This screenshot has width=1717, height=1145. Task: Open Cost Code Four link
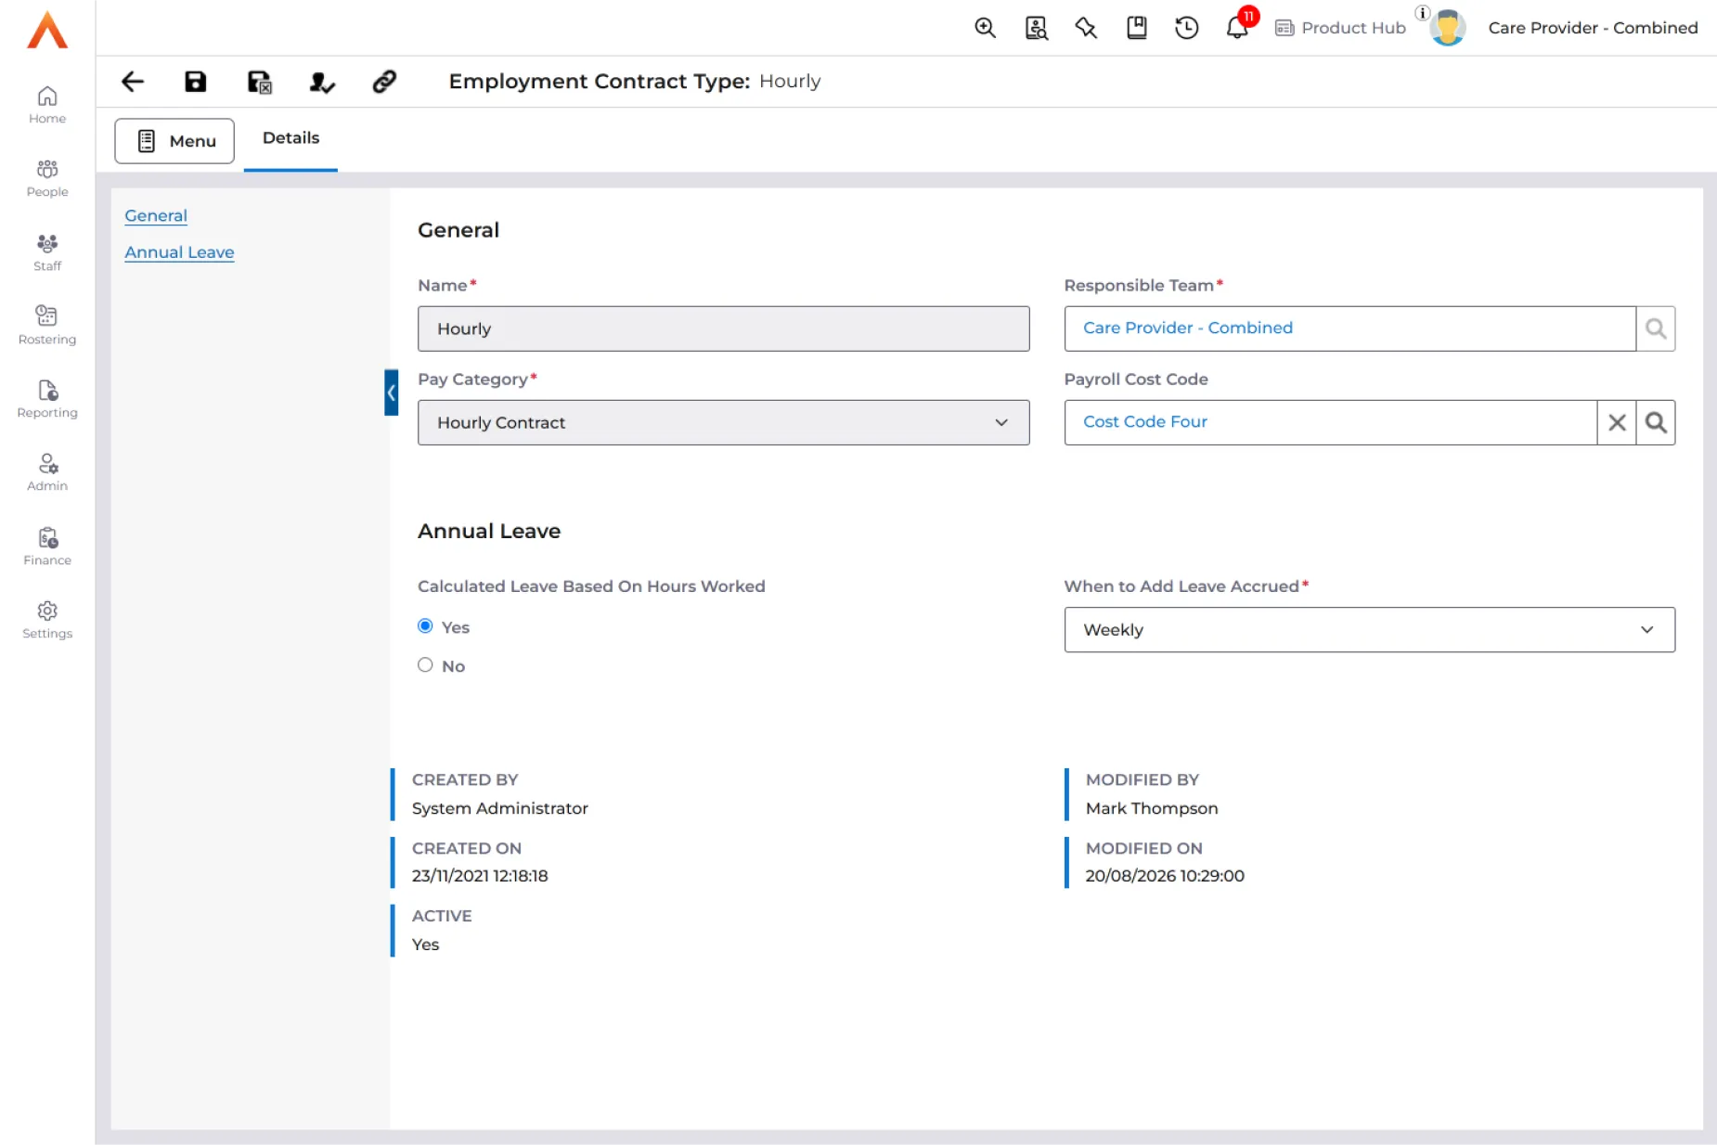pyautogui.click(x=1144, y=421)
